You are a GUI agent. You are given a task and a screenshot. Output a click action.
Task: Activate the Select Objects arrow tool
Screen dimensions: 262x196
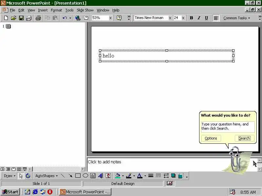[21, 176]
